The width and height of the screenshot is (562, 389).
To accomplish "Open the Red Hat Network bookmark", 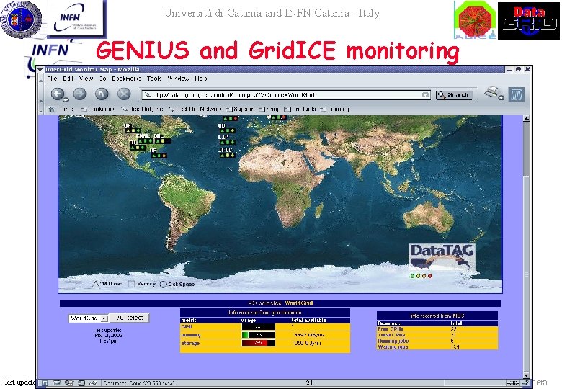I will 195,109.
